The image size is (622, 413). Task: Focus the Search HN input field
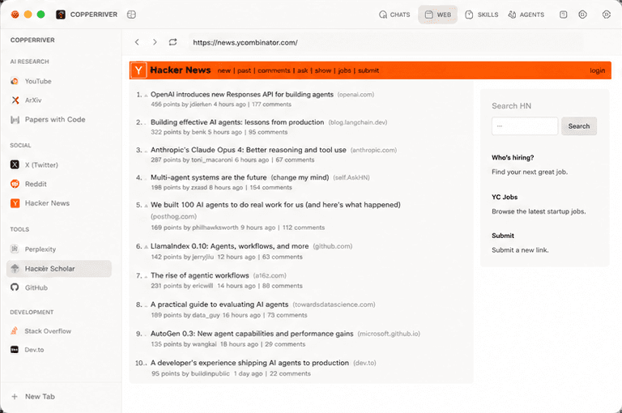(x=525, y=126)
